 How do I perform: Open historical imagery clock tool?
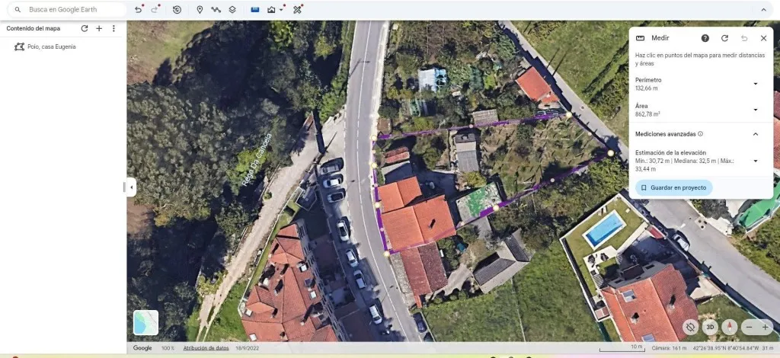tap(177, 9)
